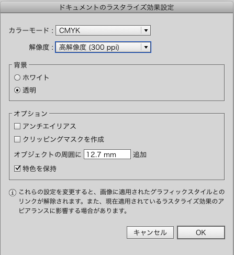234x255 pixels.
Task: Click the info icon beside the warning text
Action: click(13, 193)
